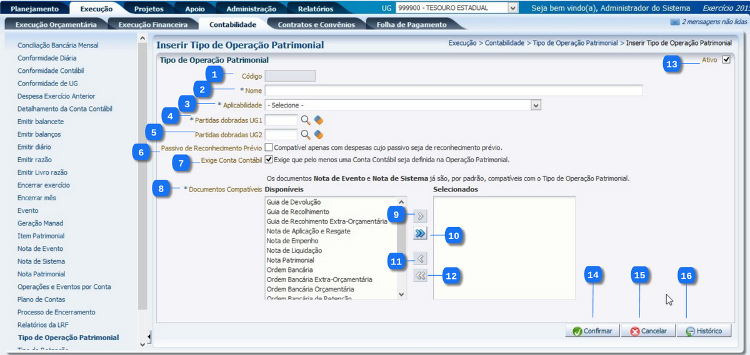Click into the Nome text field
750x355 pixels.
(x=453, y=90)
